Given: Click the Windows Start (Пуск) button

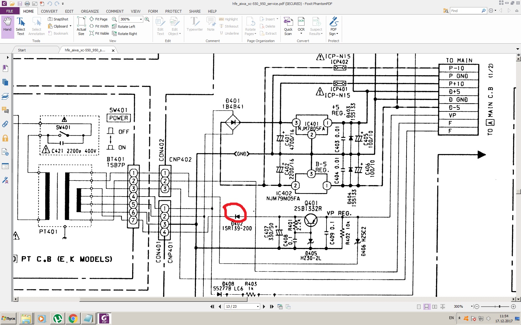Looking at the screenshot, I should coord(9,318).
